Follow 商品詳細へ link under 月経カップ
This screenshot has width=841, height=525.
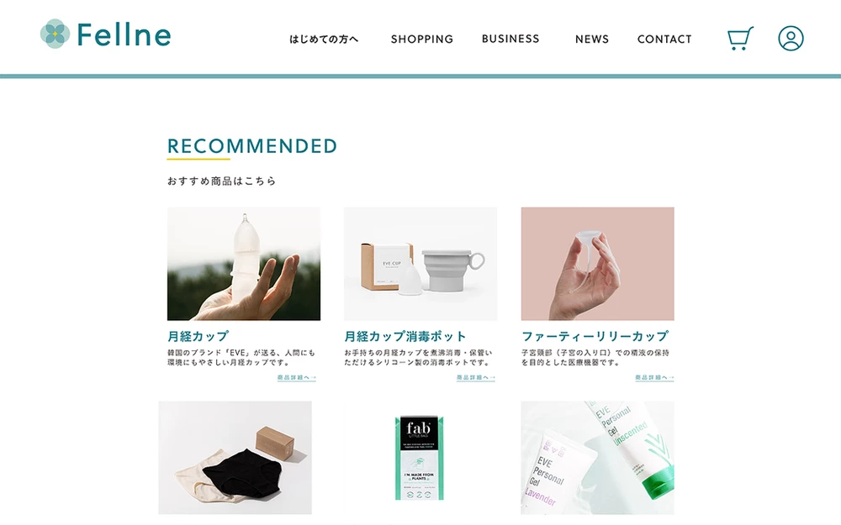(297, 378)
